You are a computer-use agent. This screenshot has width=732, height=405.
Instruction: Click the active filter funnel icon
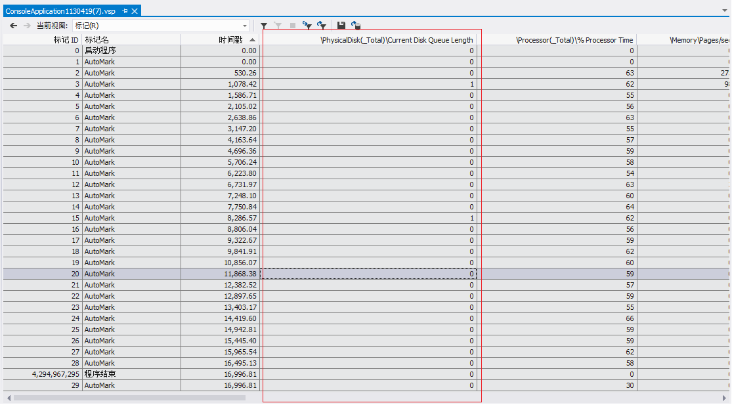click(x=264, y=26)
